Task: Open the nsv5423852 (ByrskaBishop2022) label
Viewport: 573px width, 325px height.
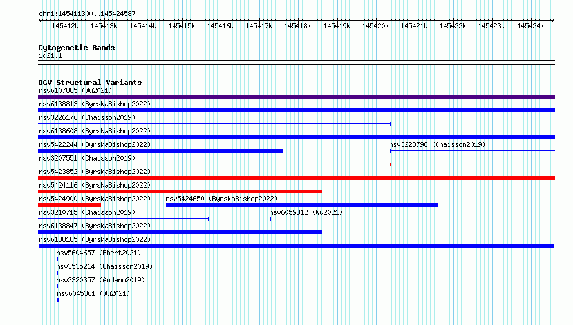Action: tap(95, 172)
